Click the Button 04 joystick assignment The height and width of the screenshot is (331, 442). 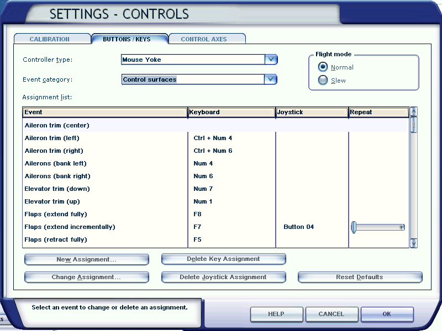tap(298, 227)
